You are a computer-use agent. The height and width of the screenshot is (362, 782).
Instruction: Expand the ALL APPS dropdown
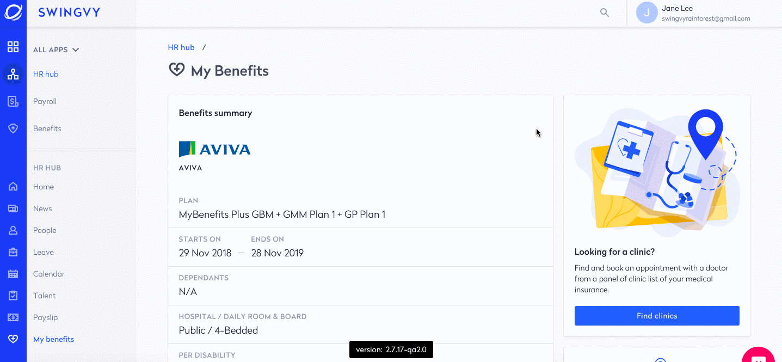[56, 50]
